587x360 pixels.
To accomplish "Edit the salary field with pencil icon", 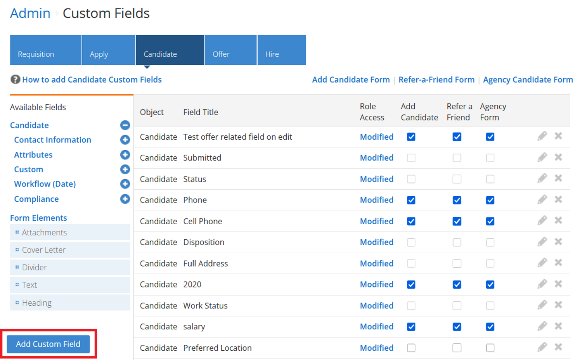I will pyautogui.click(x=542, y=326).
